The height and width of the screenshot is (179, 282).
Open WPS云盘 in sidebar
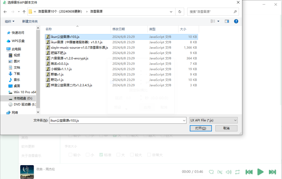(x=16, y=41)
